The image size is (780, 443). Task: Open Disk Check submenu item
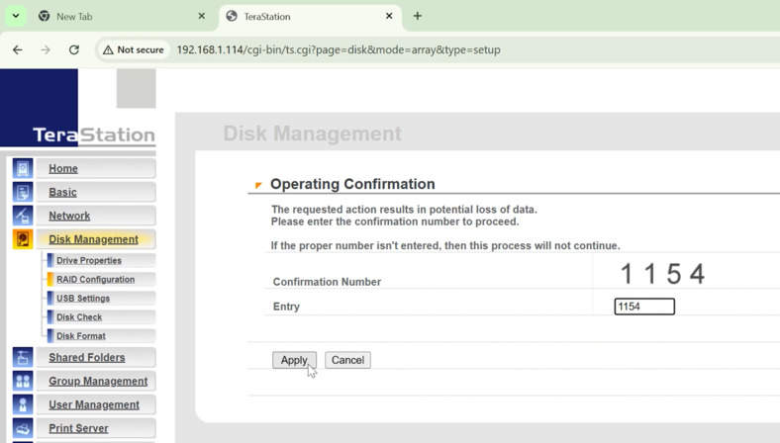pyautogui.click(x=79, y=317)
